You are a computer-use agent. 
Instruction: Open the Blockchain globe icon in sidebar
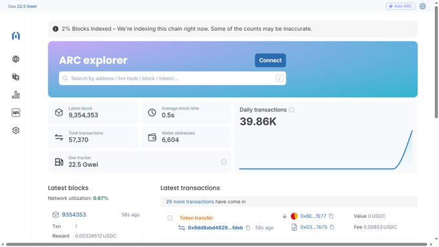click(x=15, y=59)
